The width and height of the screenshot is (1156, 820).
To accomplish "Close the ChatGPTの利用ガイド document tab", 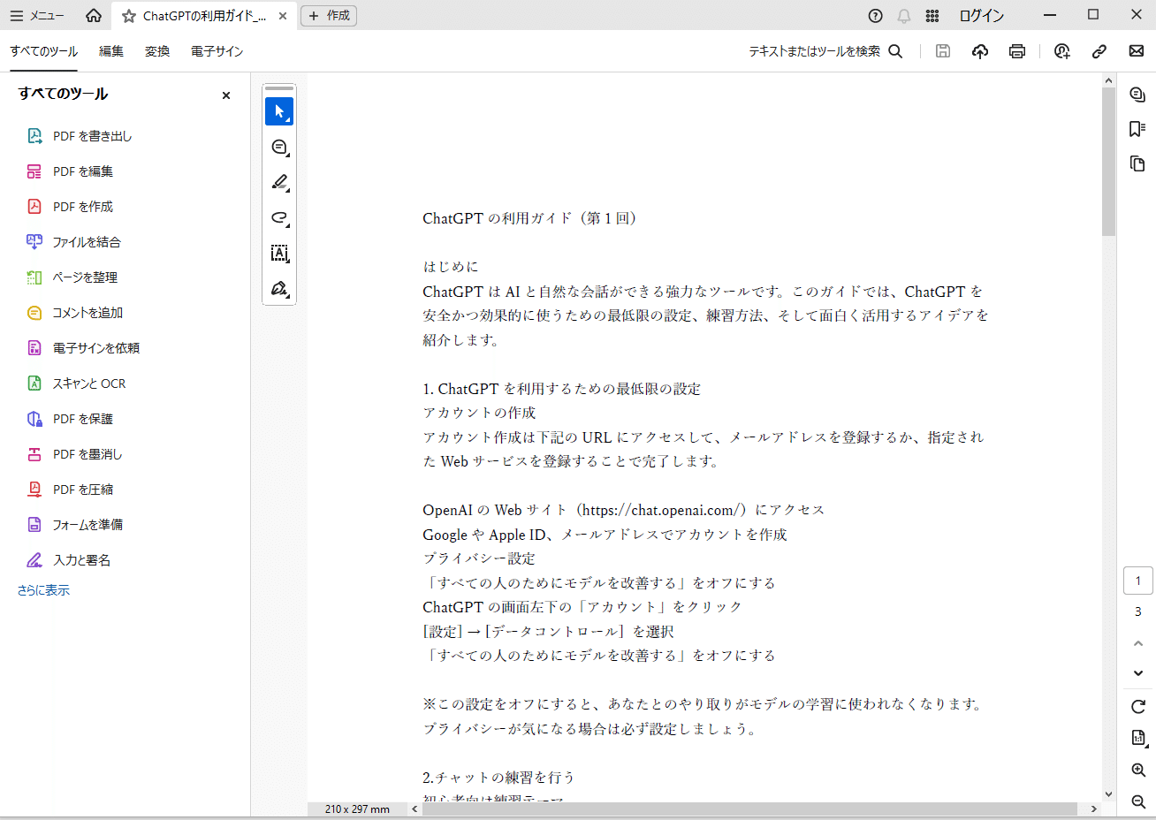I will (283, 16).
